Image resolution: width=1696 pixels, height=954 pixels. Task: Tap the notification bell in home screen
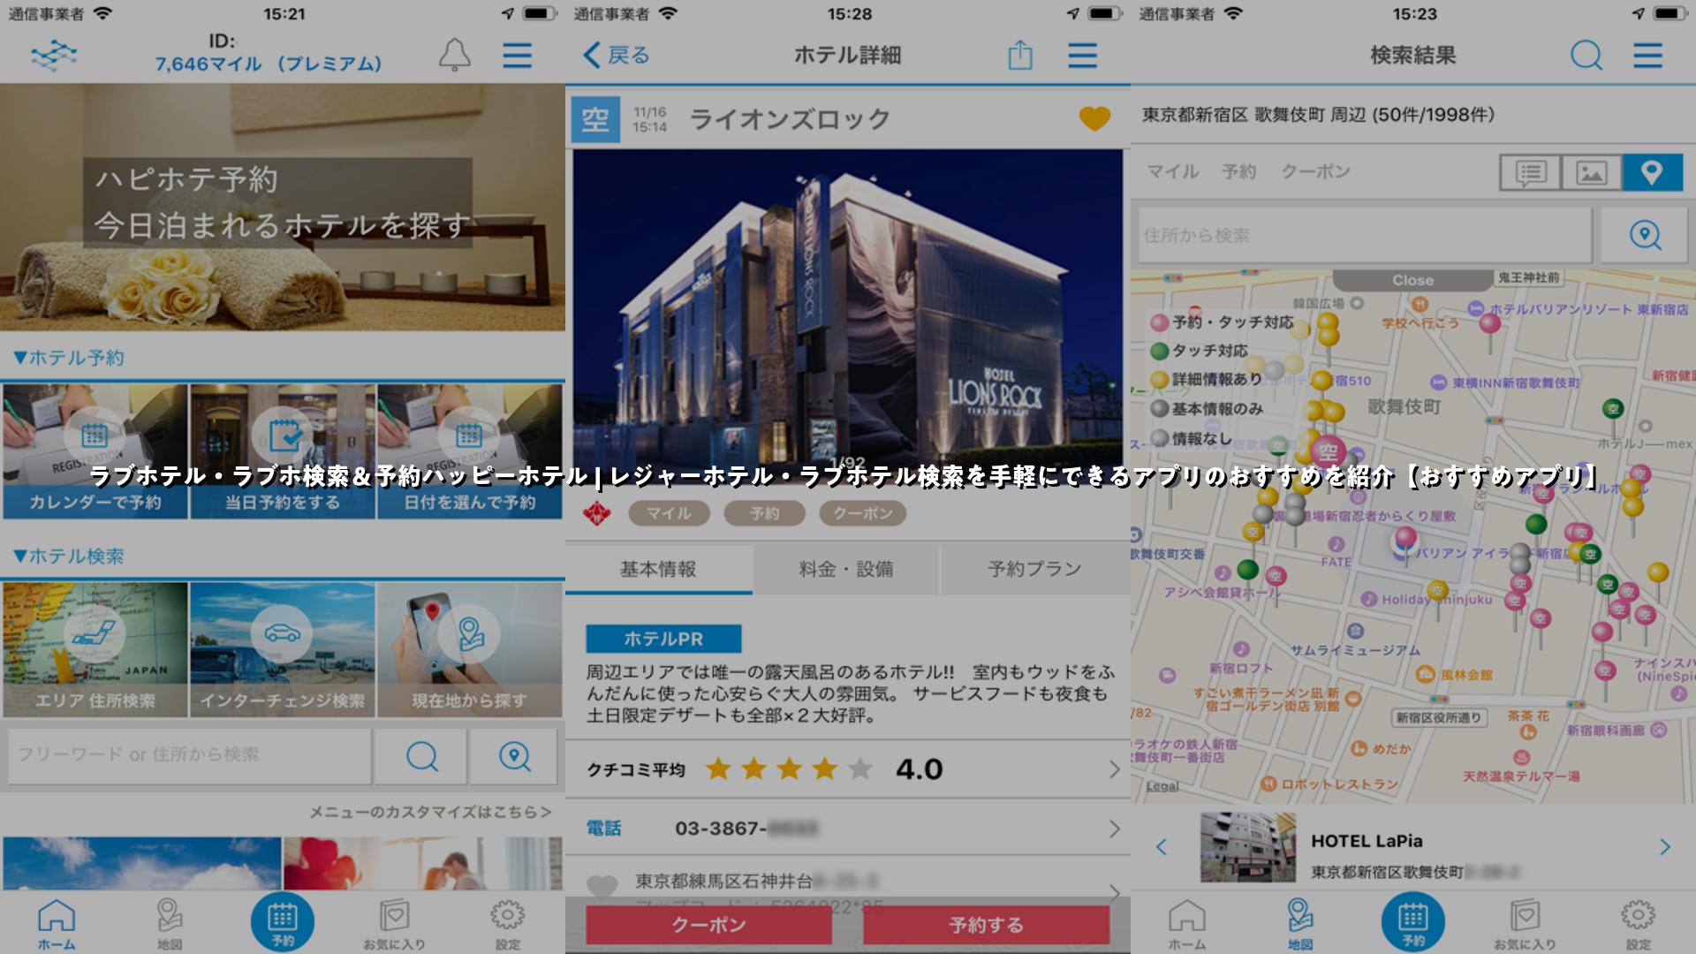pyautogui.click(x=455, y=56)
